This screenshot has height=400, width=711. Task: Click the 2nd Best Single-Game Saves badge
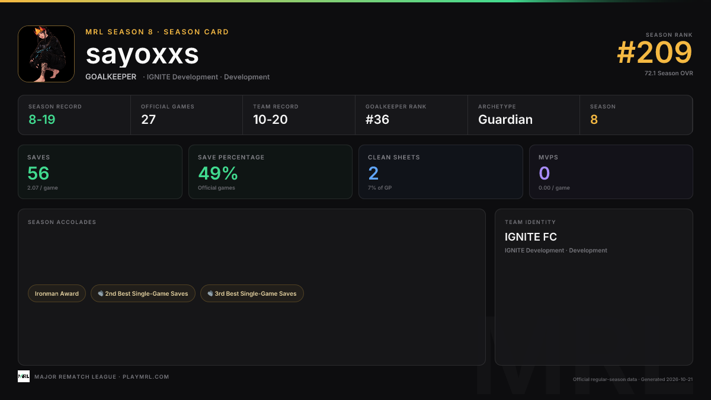143,293
